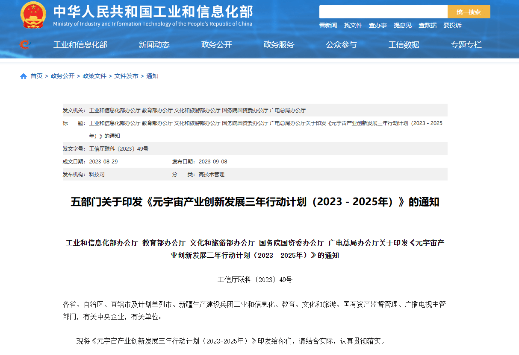Screen dimensions: 519x355
Task: Open the 公众参与 menu
Action: [x=341, y=44]
